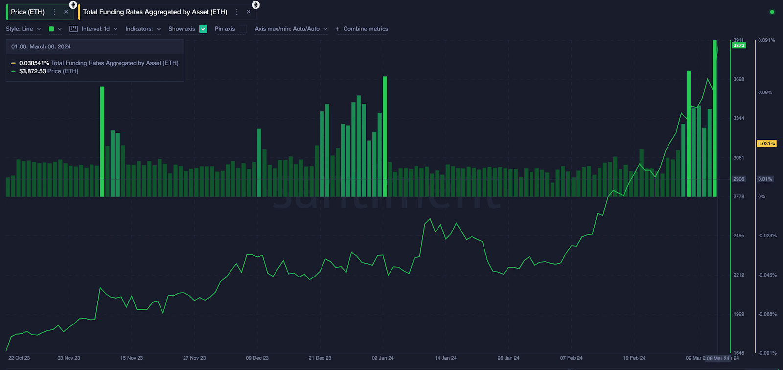Click the 01:00, March 06, 2024 timestamp
Screen dimensions: 783x370
point(41,46)
